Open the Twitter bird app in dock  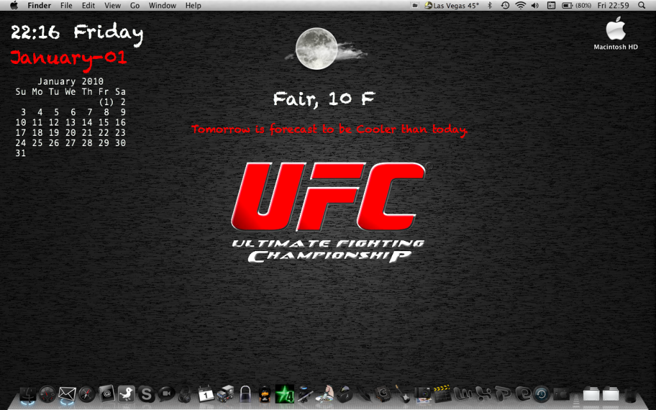tap(126, 394)
